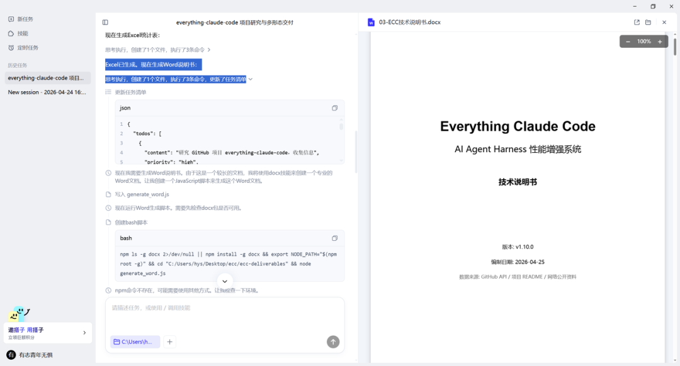Open 定时任务 scheduled tasks
Screen dimensions: 680x366
coord(23,48)
